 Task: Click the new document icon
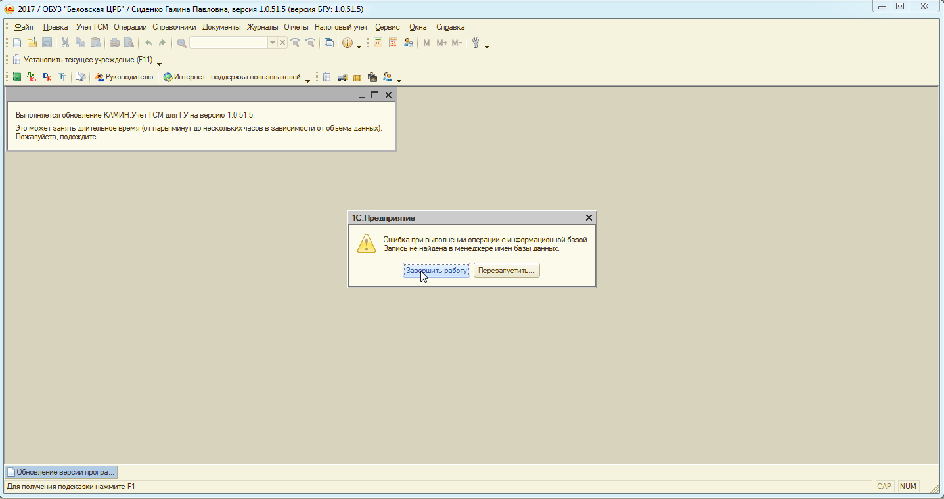coord(17,43)
